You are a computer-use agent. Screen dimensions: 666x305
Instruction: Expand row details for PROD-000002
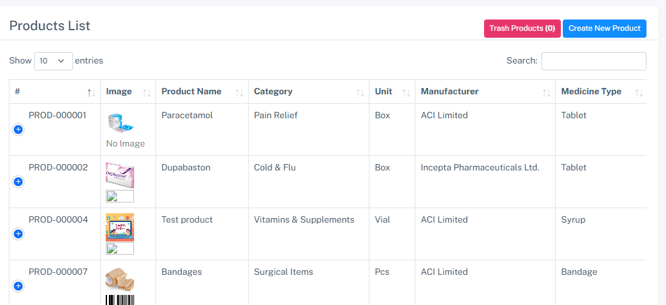pyautogui.click(x=18, y=182)
